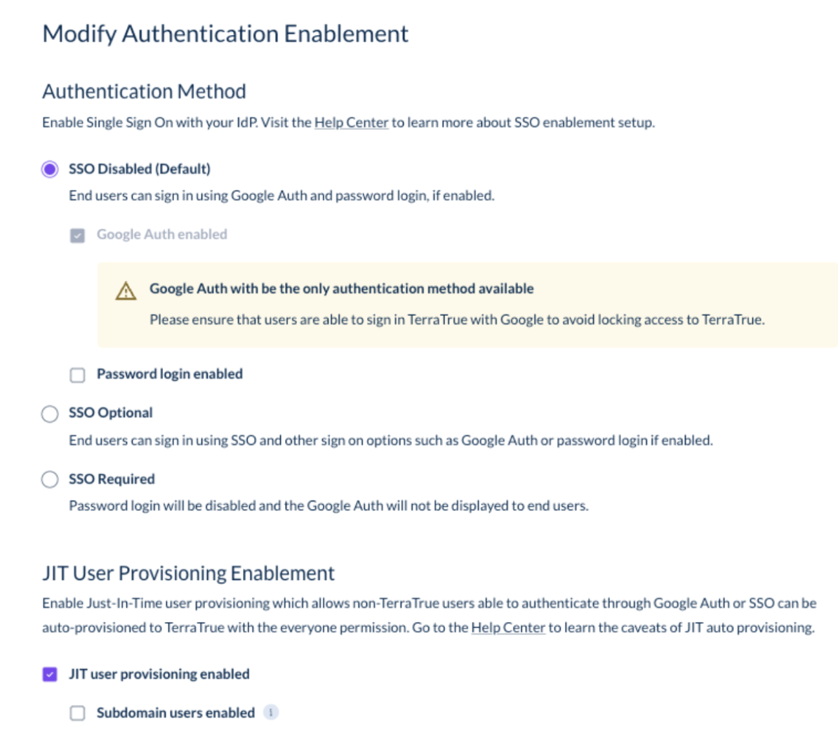Open Help Center link about SSO setup
838x740 pixels.
point(351,122)
